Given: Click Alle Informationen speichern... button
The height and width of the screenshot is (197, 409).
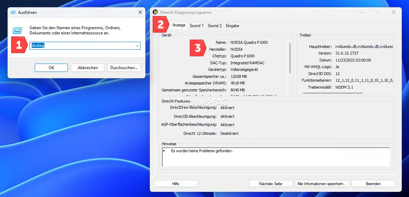Looking at the screenshot, I should coord(322,184).
